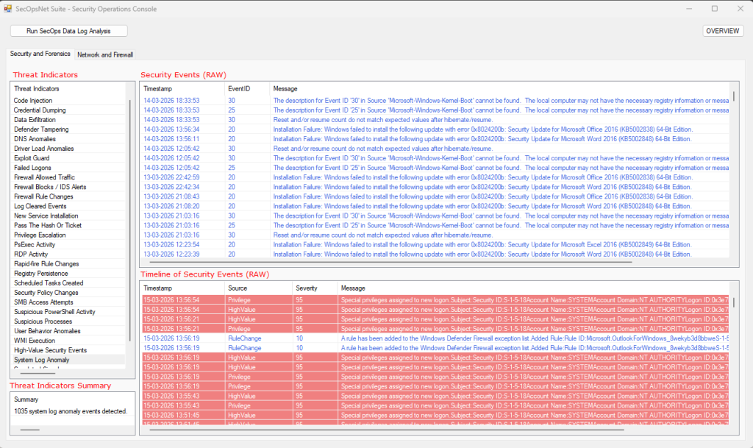Image resolution: width=753 pixels, height=448 pixels.
Task: Sort Security Events by EventID column header
Action: (238, 88)
